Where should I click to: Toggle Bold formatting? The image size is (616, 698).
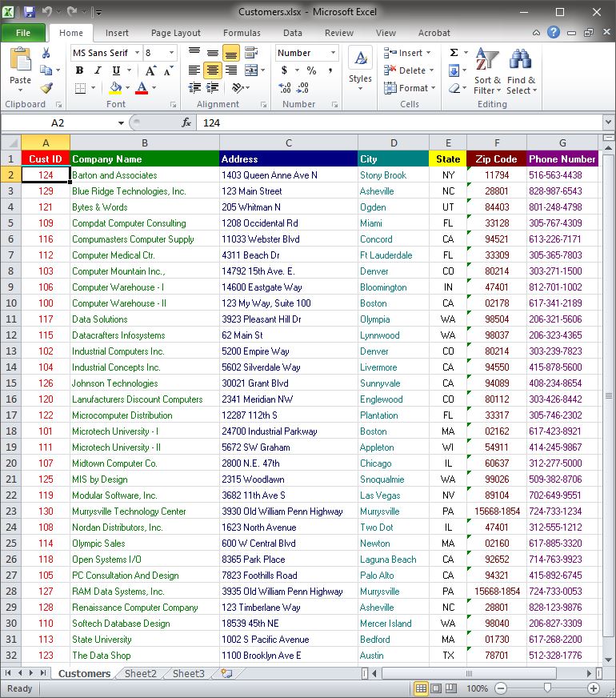(x=79, y=70)
